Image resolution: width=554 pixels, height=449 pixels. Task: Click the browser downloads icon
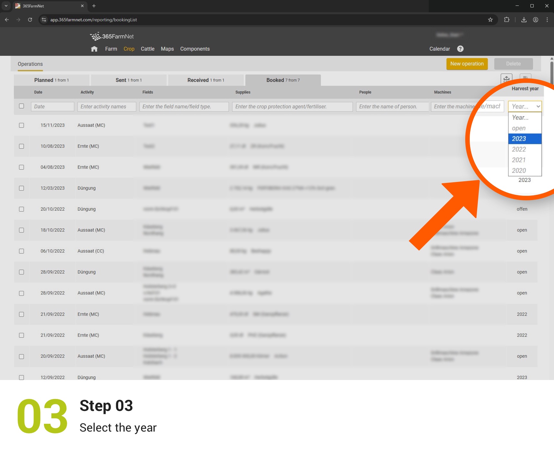pyautogui.click(x=524, y=20)
